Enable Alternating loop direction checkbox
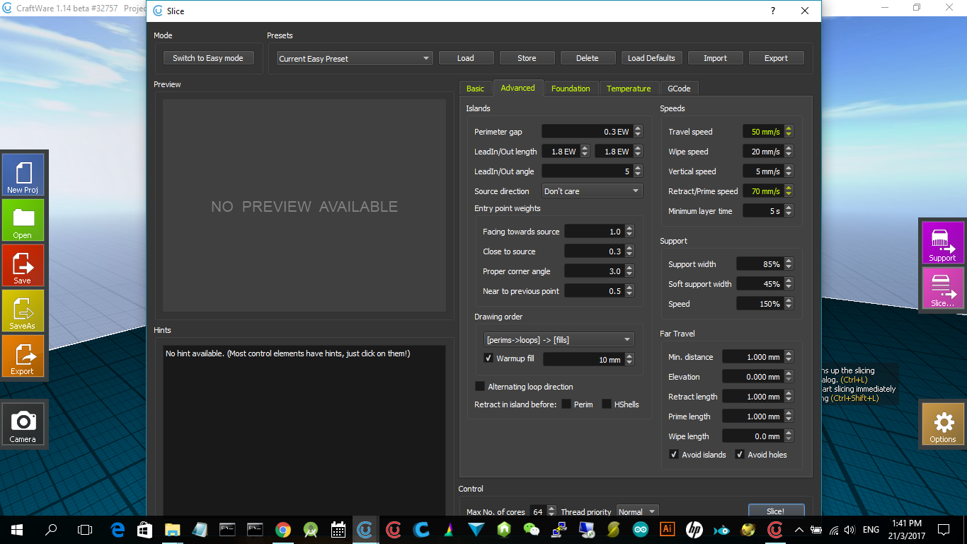967x544 pixels. coord(480,386)
